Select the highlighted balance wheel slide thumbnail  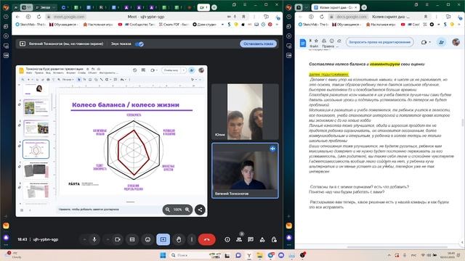pos(36,149)
